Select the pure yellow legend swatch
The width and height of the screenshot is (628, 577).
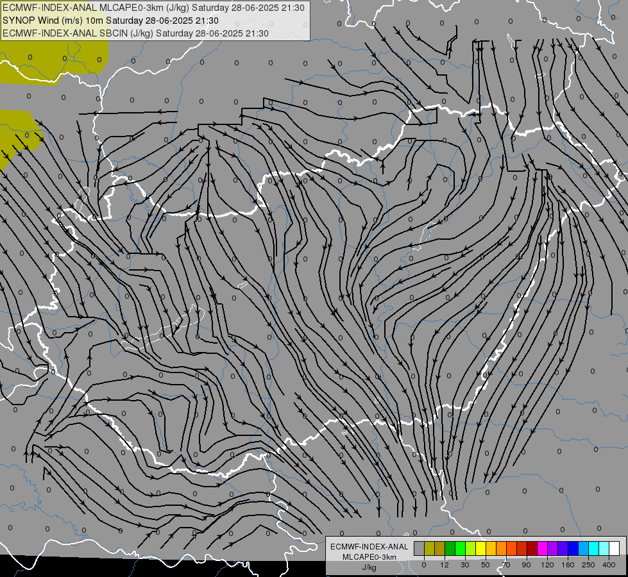point(480,548)
